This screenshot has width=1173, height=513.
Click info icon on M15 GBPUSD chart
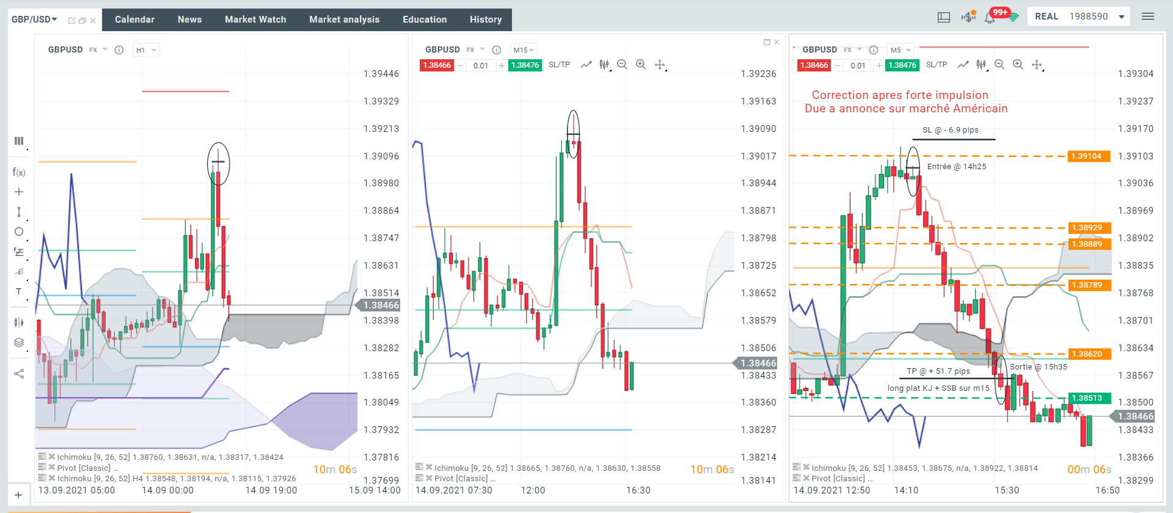click(x=497, y=50)
